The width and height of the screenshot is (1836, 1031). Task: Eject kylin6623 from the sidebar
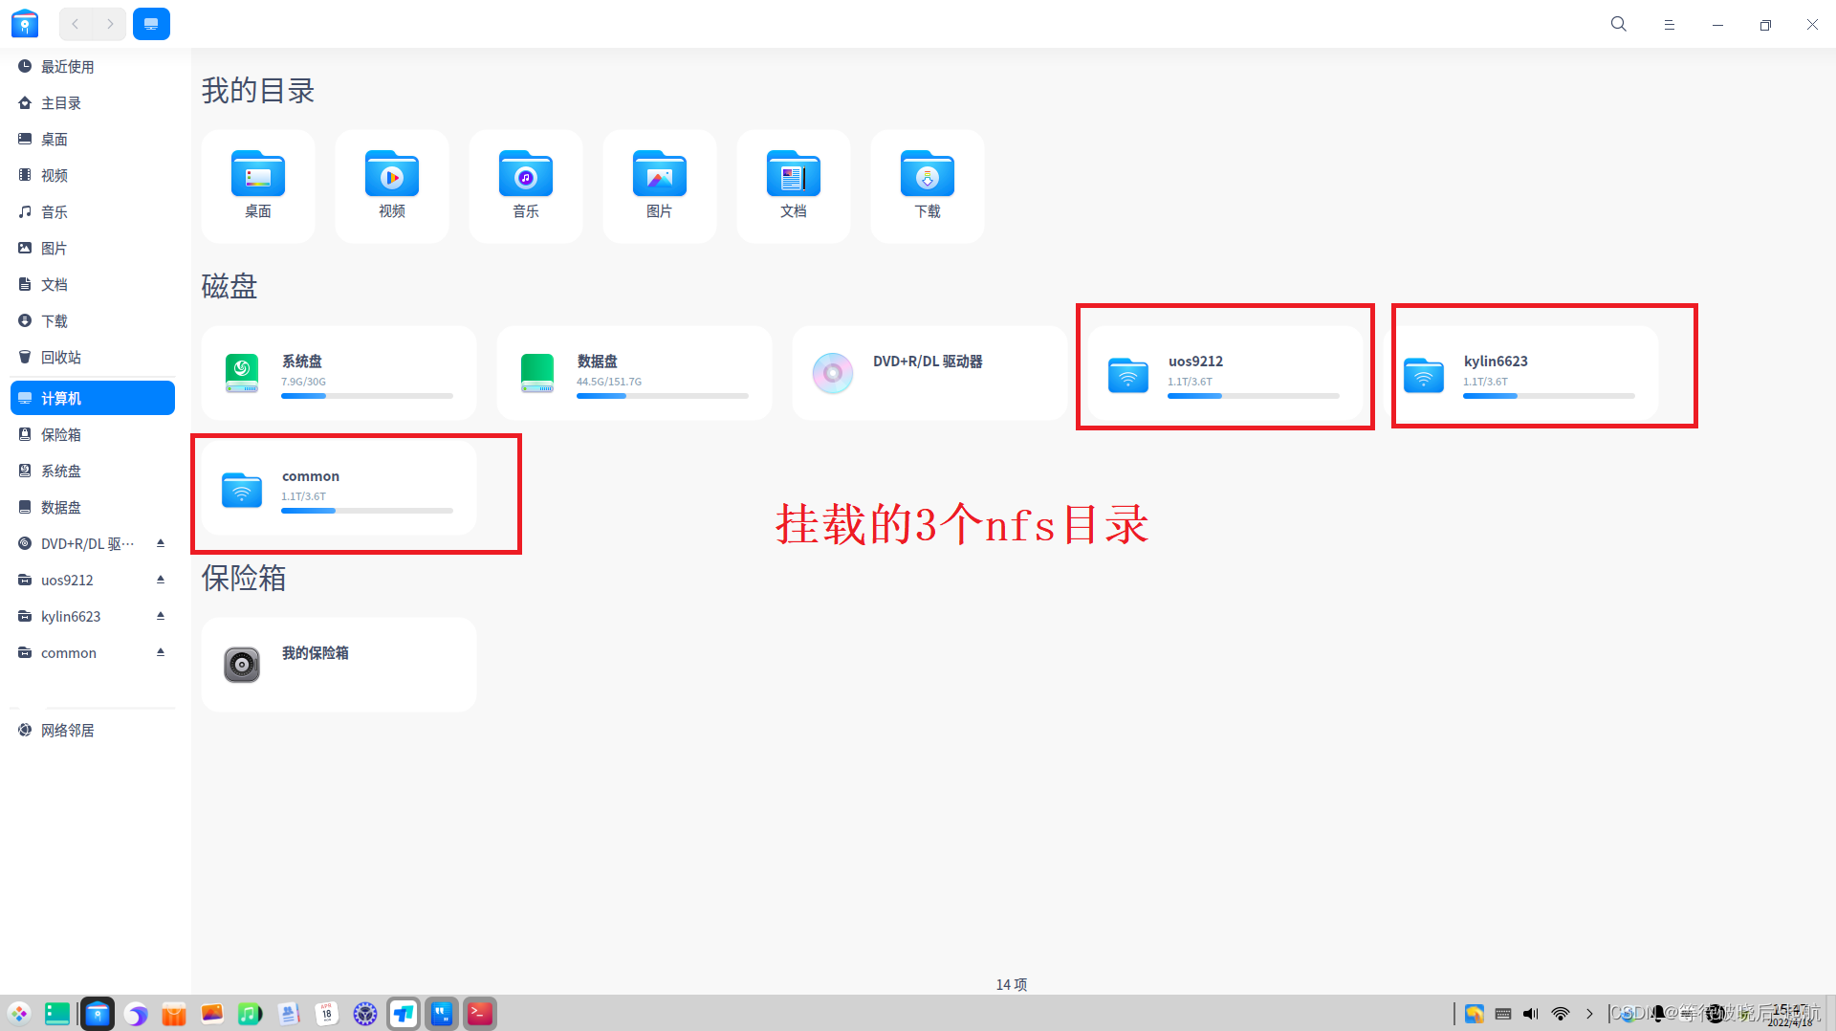click(x=160, y=616)
